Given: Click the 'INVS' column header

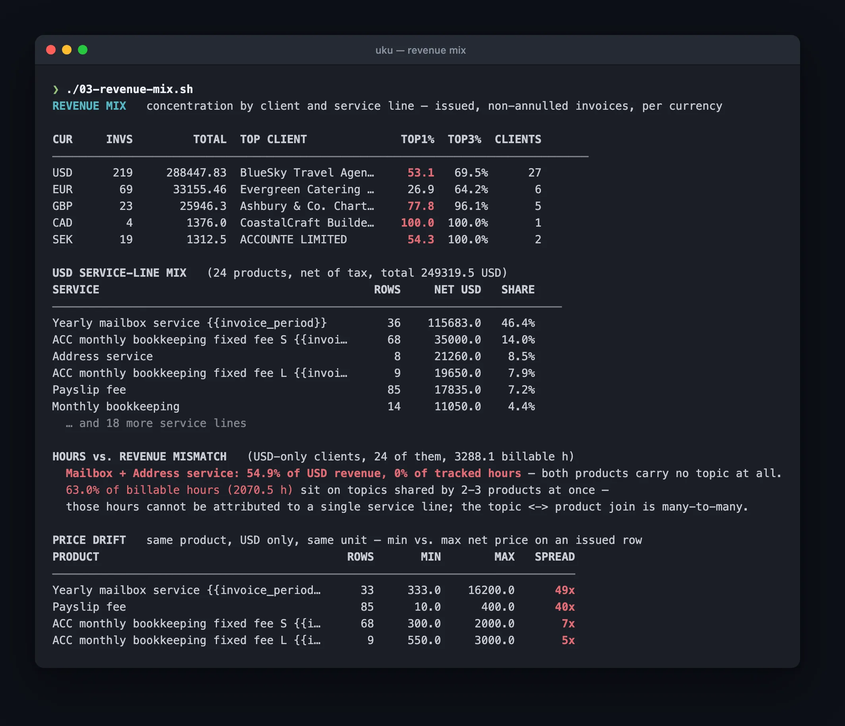Looking at the screenshot, I should point(120,140).
